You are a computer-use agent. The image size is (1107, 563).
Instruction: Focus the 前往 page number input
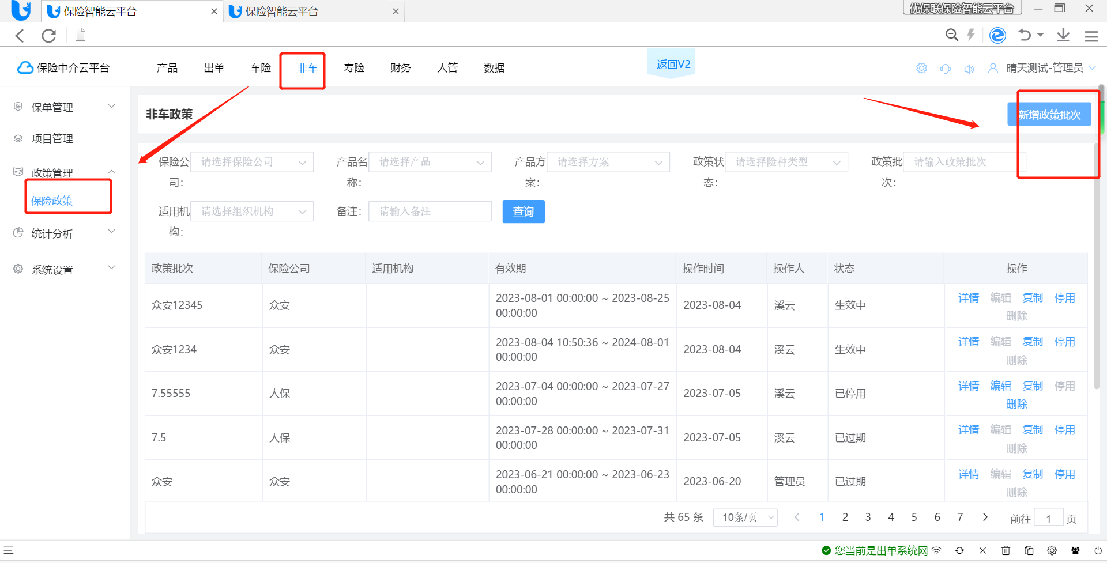(1048, 519)
